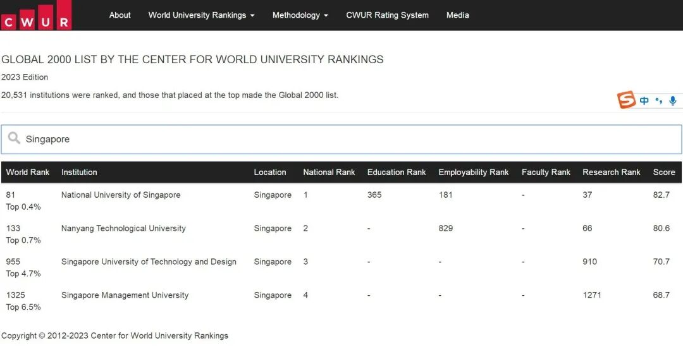Sort by Score column header
Image resolution: width=683 pixels, height=352 pixels.
tap(664, 173)
